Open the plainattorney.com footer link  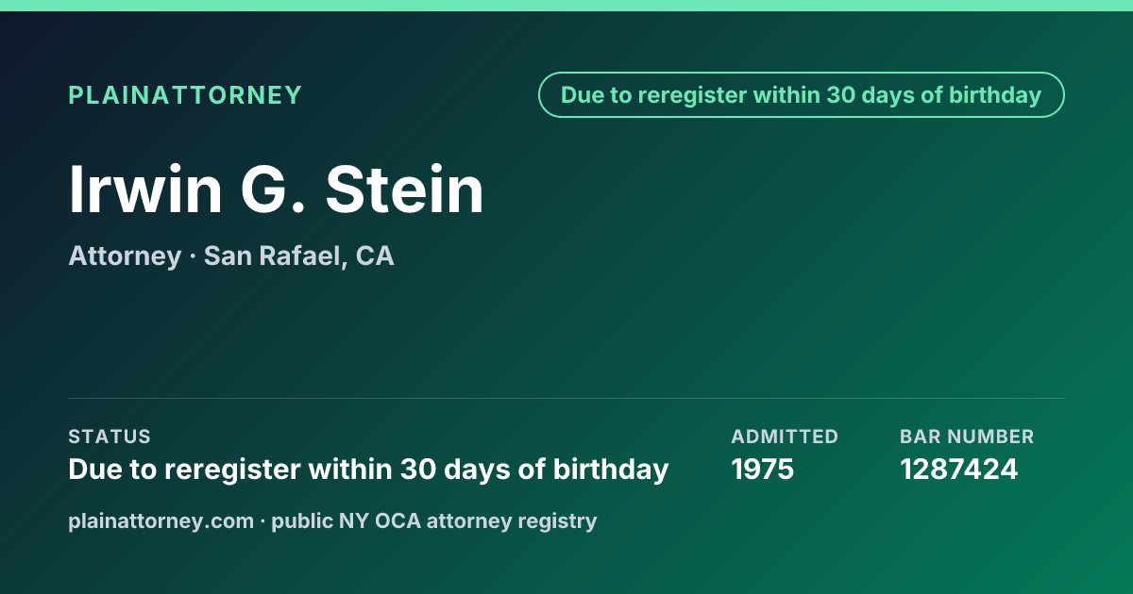(161, 520)
